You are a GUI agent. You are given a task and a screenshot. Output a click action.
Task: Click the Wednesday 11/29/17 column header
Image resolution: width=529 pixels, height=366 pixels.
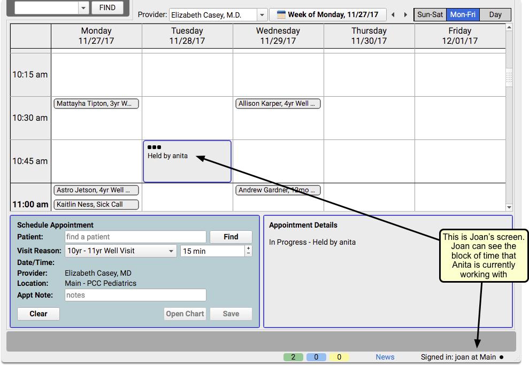pyautogui.click(x=278, y=36)
